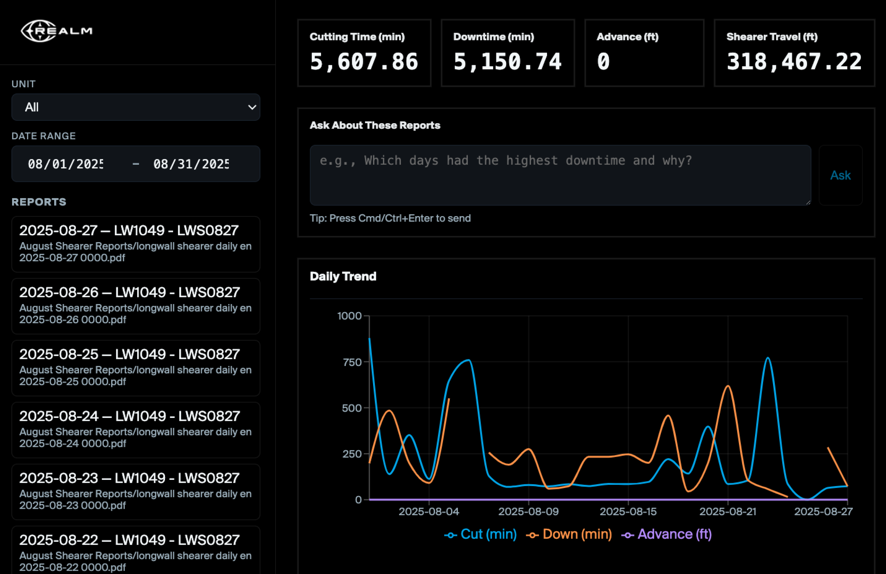
Task: Click the end date 08/31/2025 field
Action: click(191, 164)
